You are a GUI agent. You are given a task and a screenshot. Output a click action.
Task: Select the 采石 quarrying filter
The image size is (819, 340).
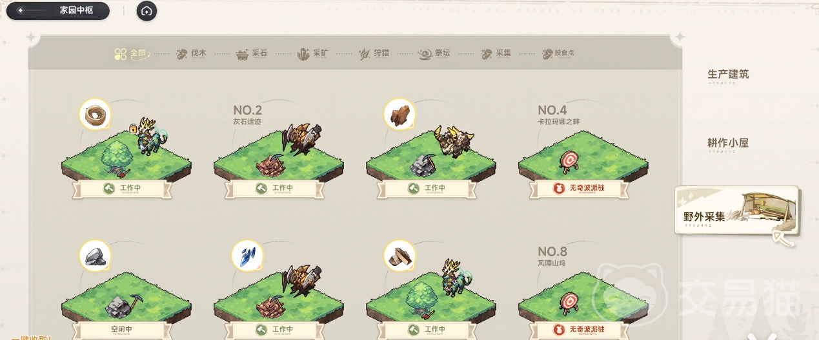[x=252, y=54]
